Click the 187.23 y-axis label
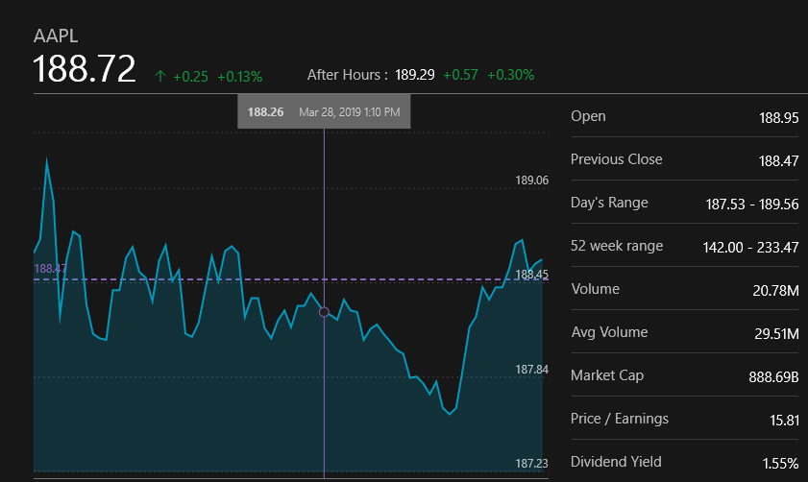The height and width of the screenshot is (482, 808). [x=531, y=464]
